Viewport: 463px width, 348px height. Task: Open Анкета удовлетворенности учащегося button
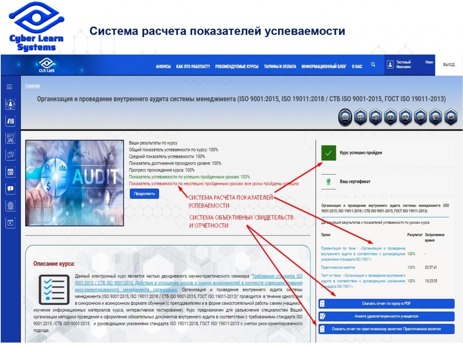point(386,316)
